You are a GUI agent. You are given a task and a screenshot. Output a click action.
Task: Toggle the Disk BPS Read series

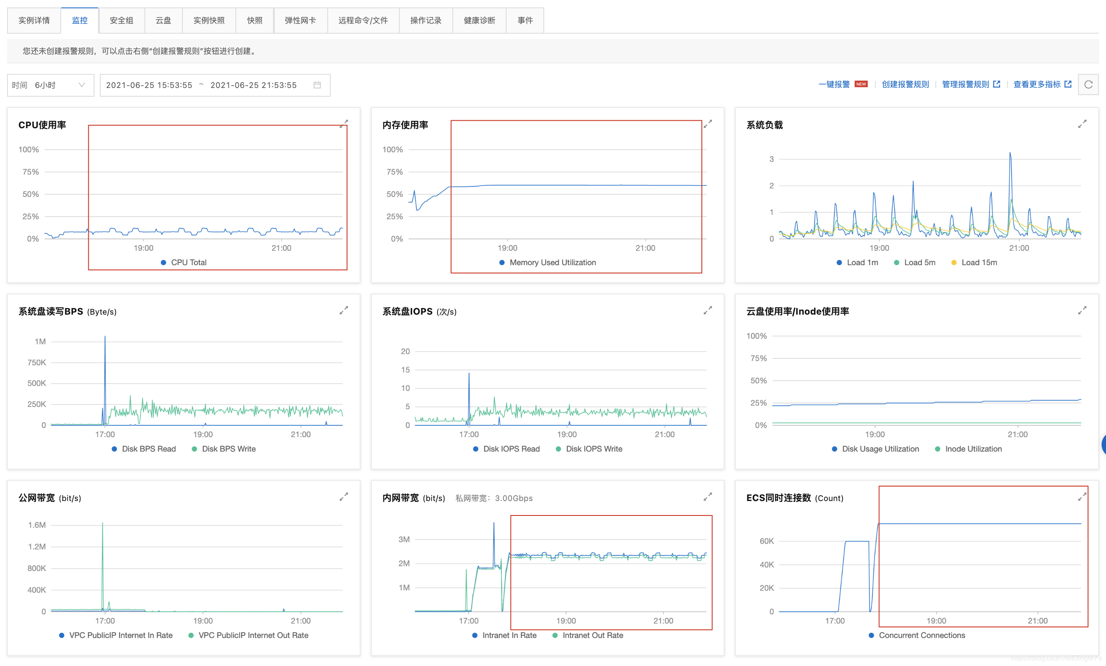pyautogui.click(x=143, y=449)
